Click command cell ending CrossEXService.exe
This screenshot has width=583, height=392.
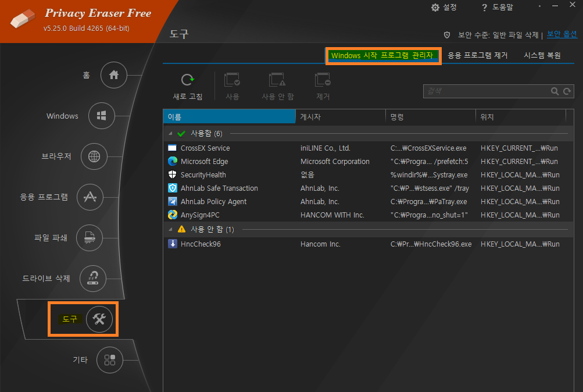428,148
